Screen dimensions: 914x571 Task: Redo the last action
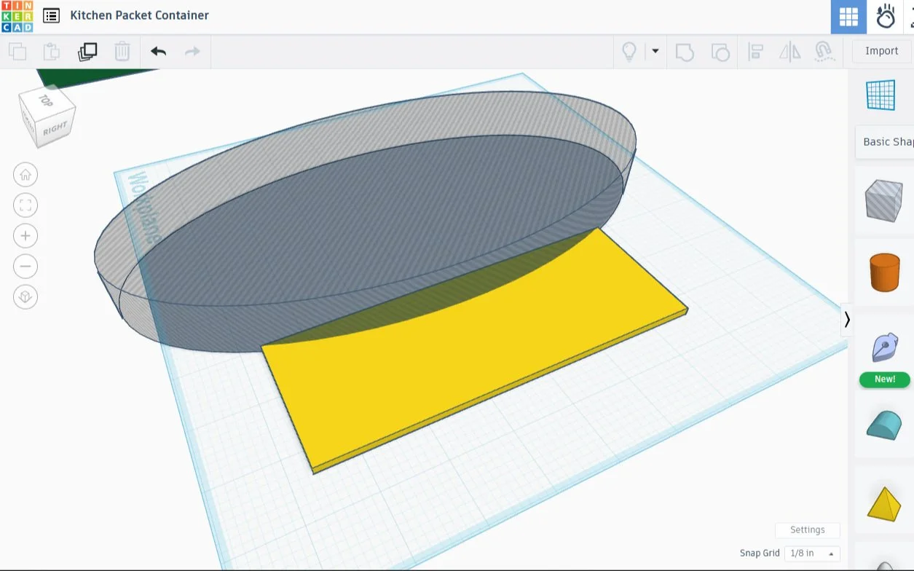click(192, 52)
